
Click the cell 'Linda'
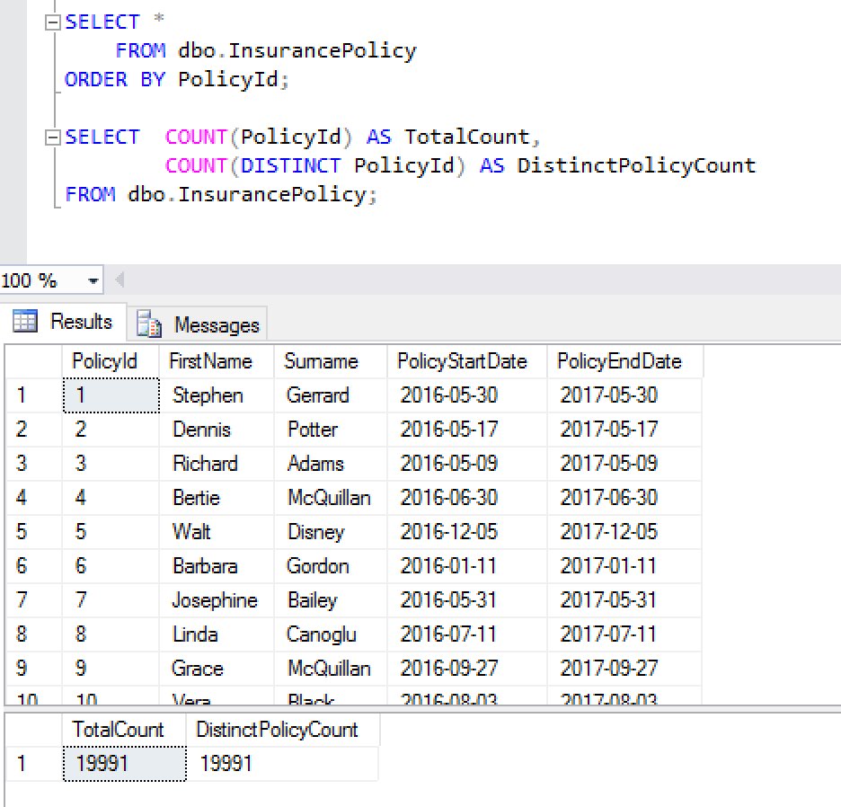click(x=217, y=634)
